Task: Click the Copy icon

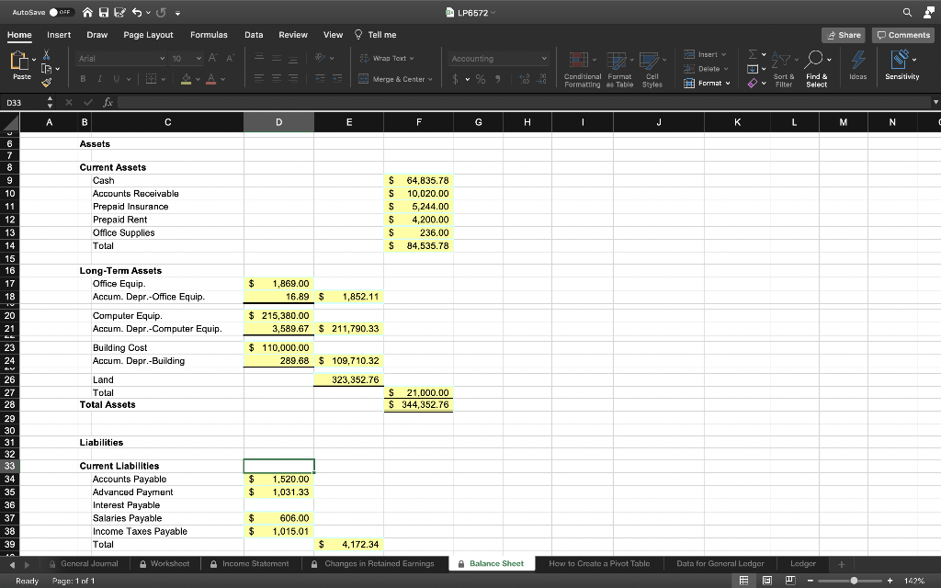Action: coord(47,68)
